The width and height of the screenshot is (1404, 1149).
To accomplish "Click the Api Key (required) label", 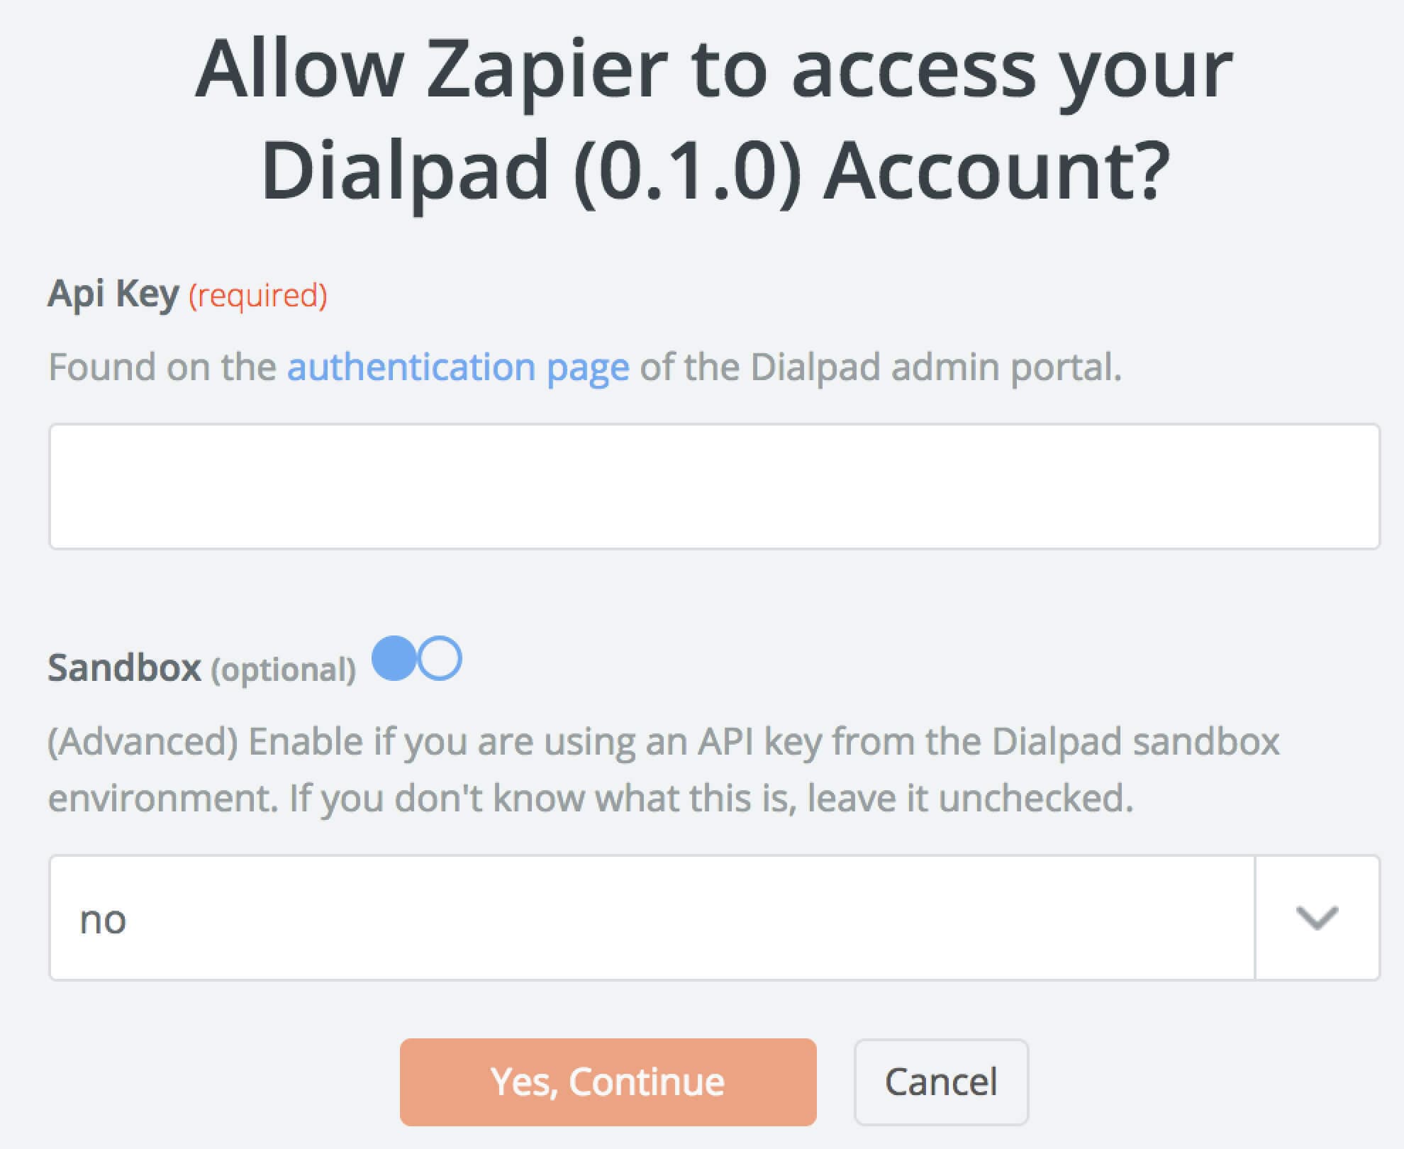I will 188,294.
